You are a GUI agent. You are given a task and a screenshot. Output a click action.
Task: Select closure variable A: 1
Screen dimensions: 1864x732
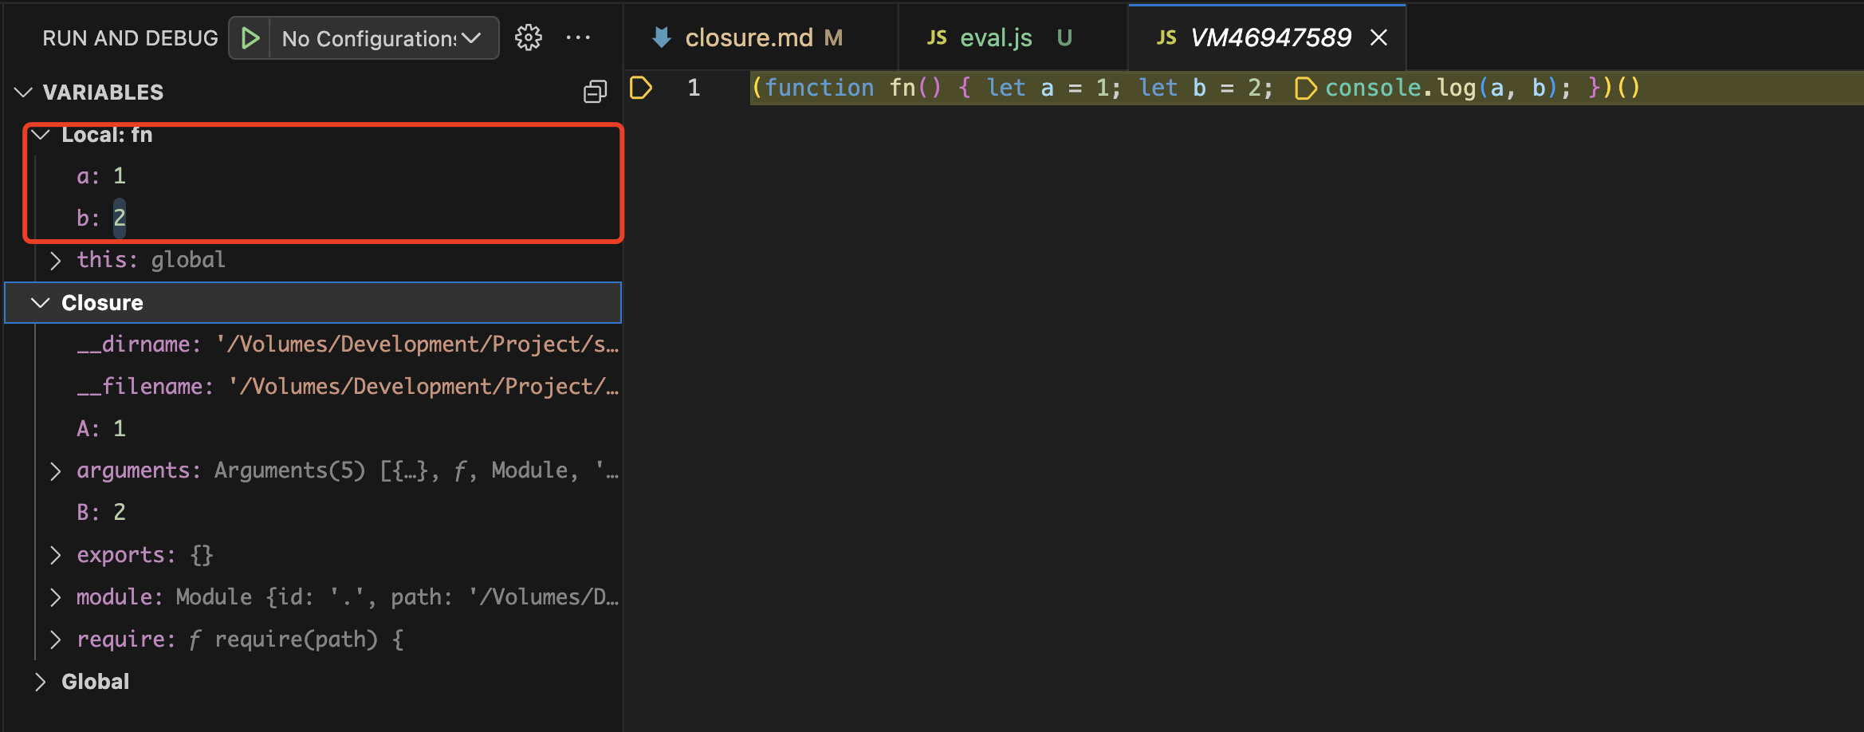point(313,429)
